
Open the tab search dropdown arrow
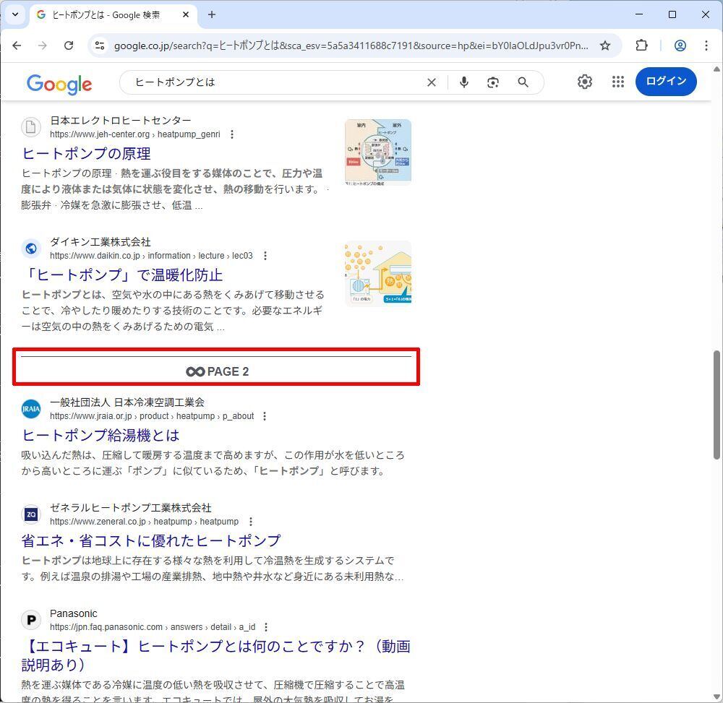tap(15, 14)
